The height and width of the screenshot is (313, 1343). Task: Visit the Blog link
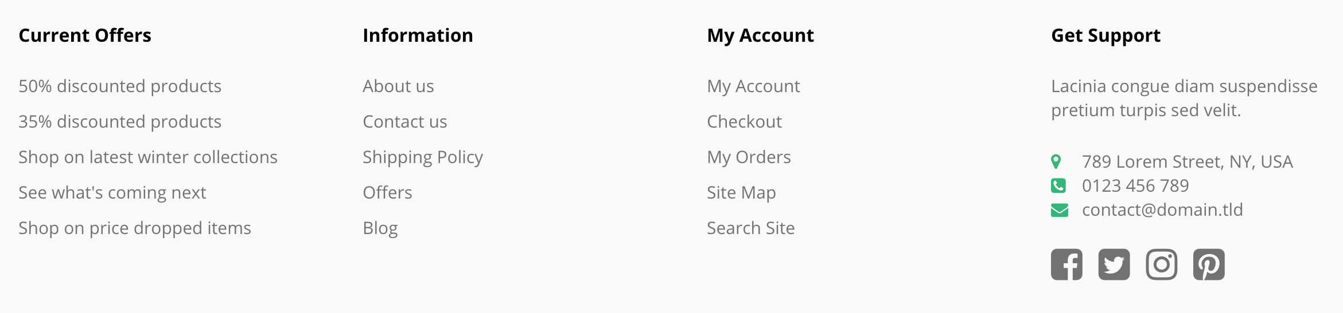[380, 228]
